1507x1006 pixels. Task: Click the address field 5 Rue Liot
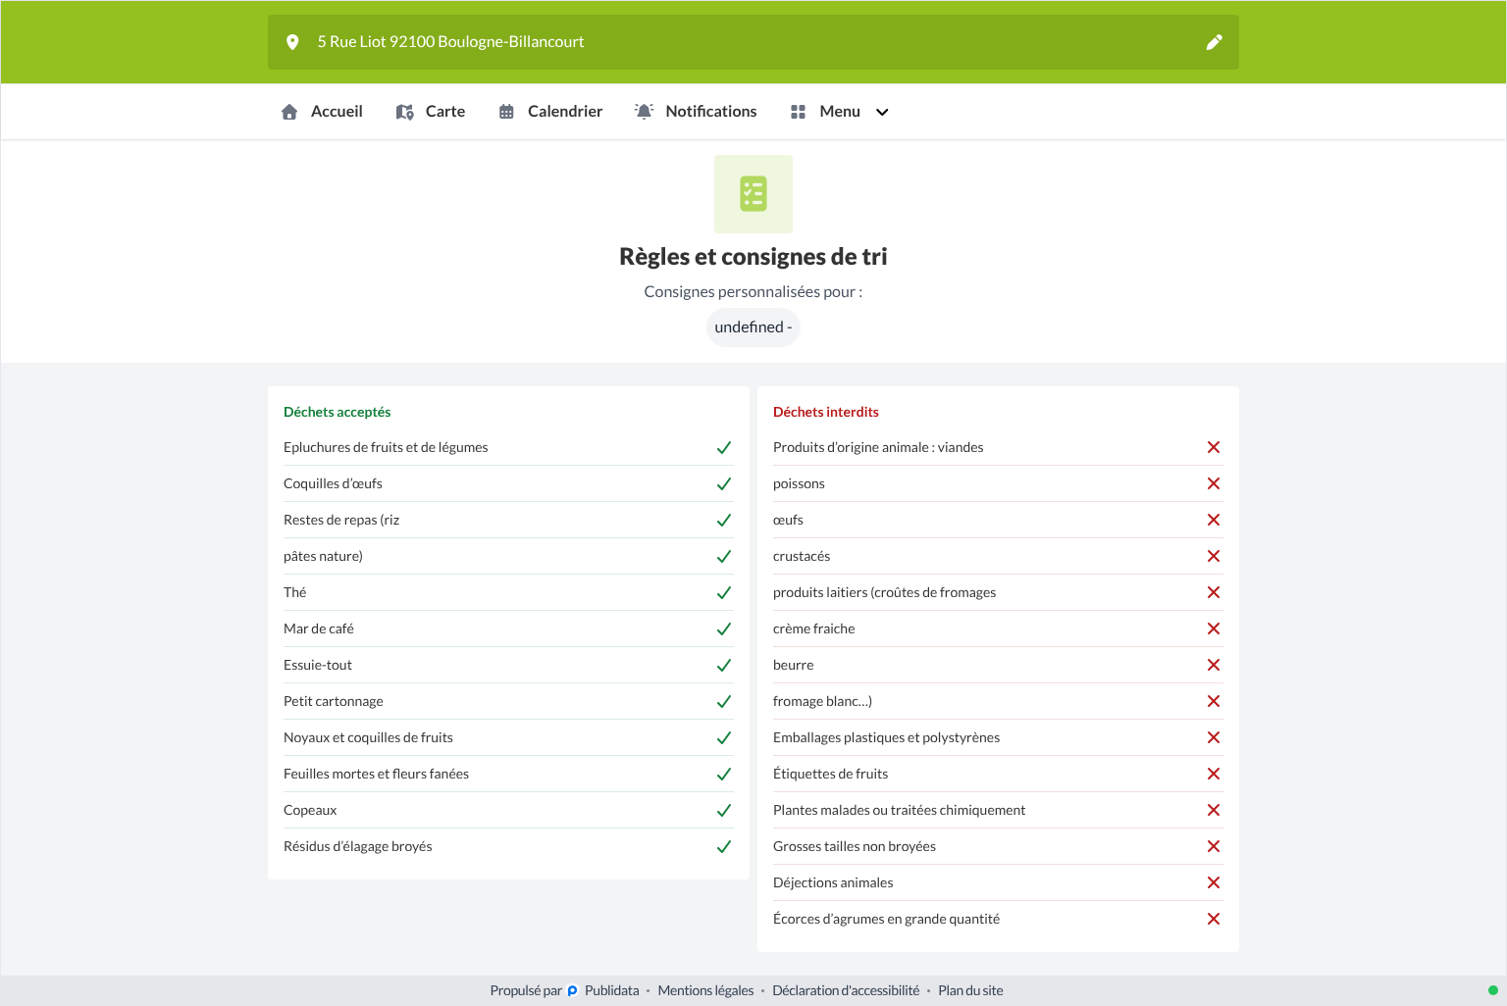point(753,42)
